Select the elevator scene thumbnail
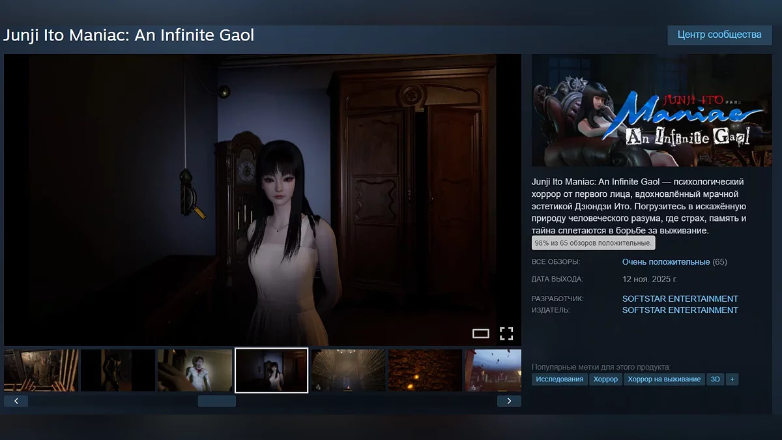Screen dimensions: 782x440 point(41,370)
